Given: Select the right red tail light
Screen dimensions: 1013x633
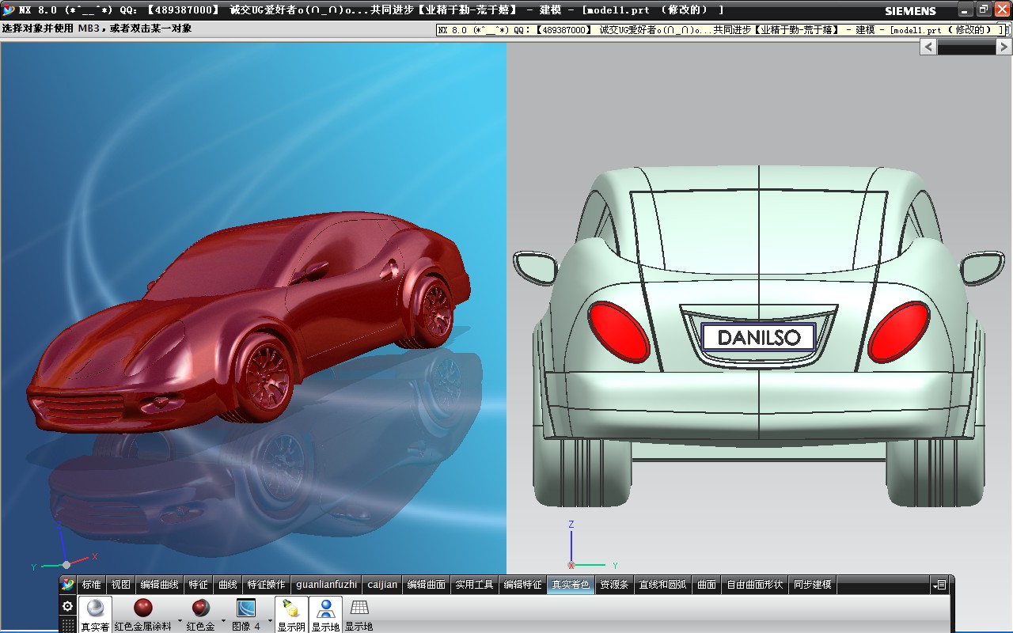Looking at the screenshot, I should [x=898, y=332].
